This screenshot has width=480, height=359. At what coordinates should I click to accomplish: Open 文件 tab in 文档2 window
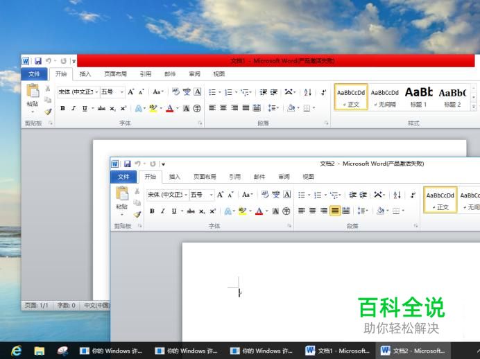pyautogui.click(x=123, y=177)
